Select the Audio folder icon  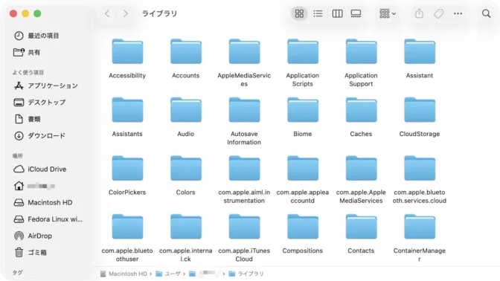185,110
